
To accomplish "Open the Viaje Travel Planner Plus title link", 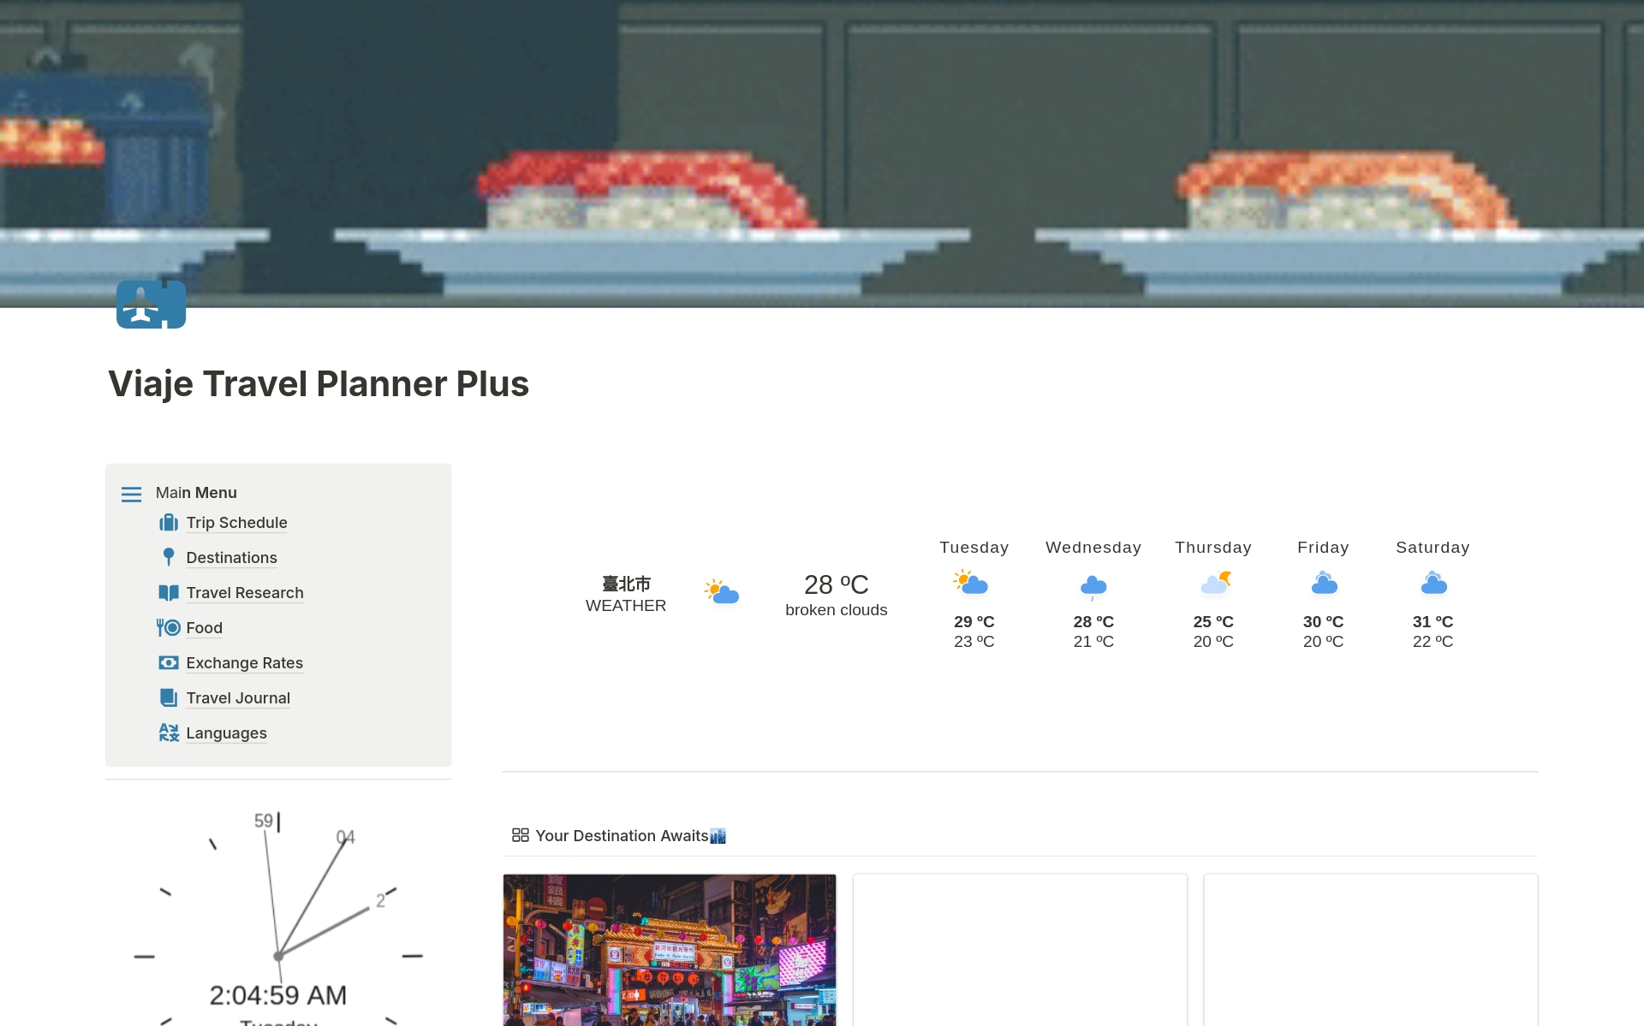I will (319, 382).
